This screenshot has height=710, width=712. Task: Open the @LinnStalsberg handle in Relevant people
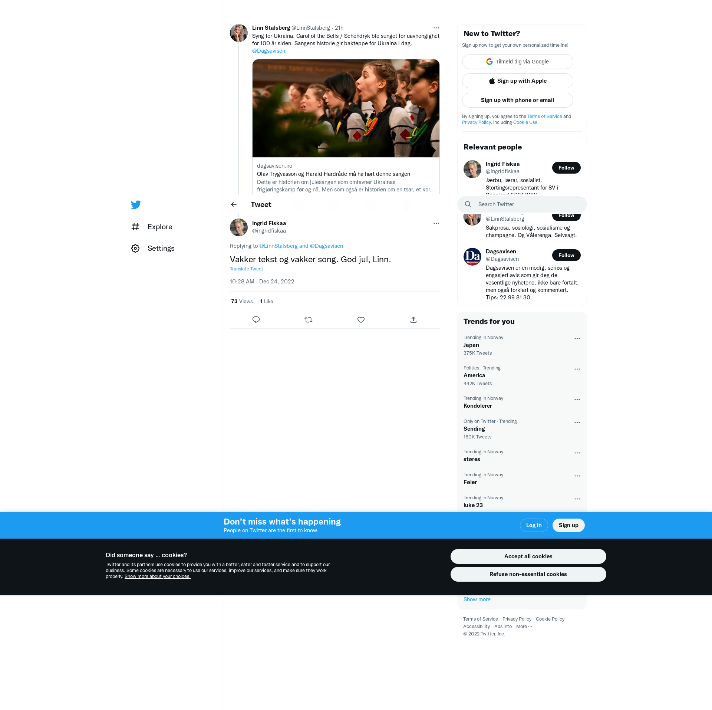point(505,219)
